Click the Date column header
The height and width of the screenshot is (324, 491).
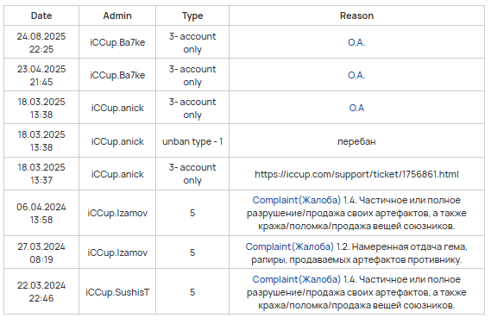(x=41, y=16)
